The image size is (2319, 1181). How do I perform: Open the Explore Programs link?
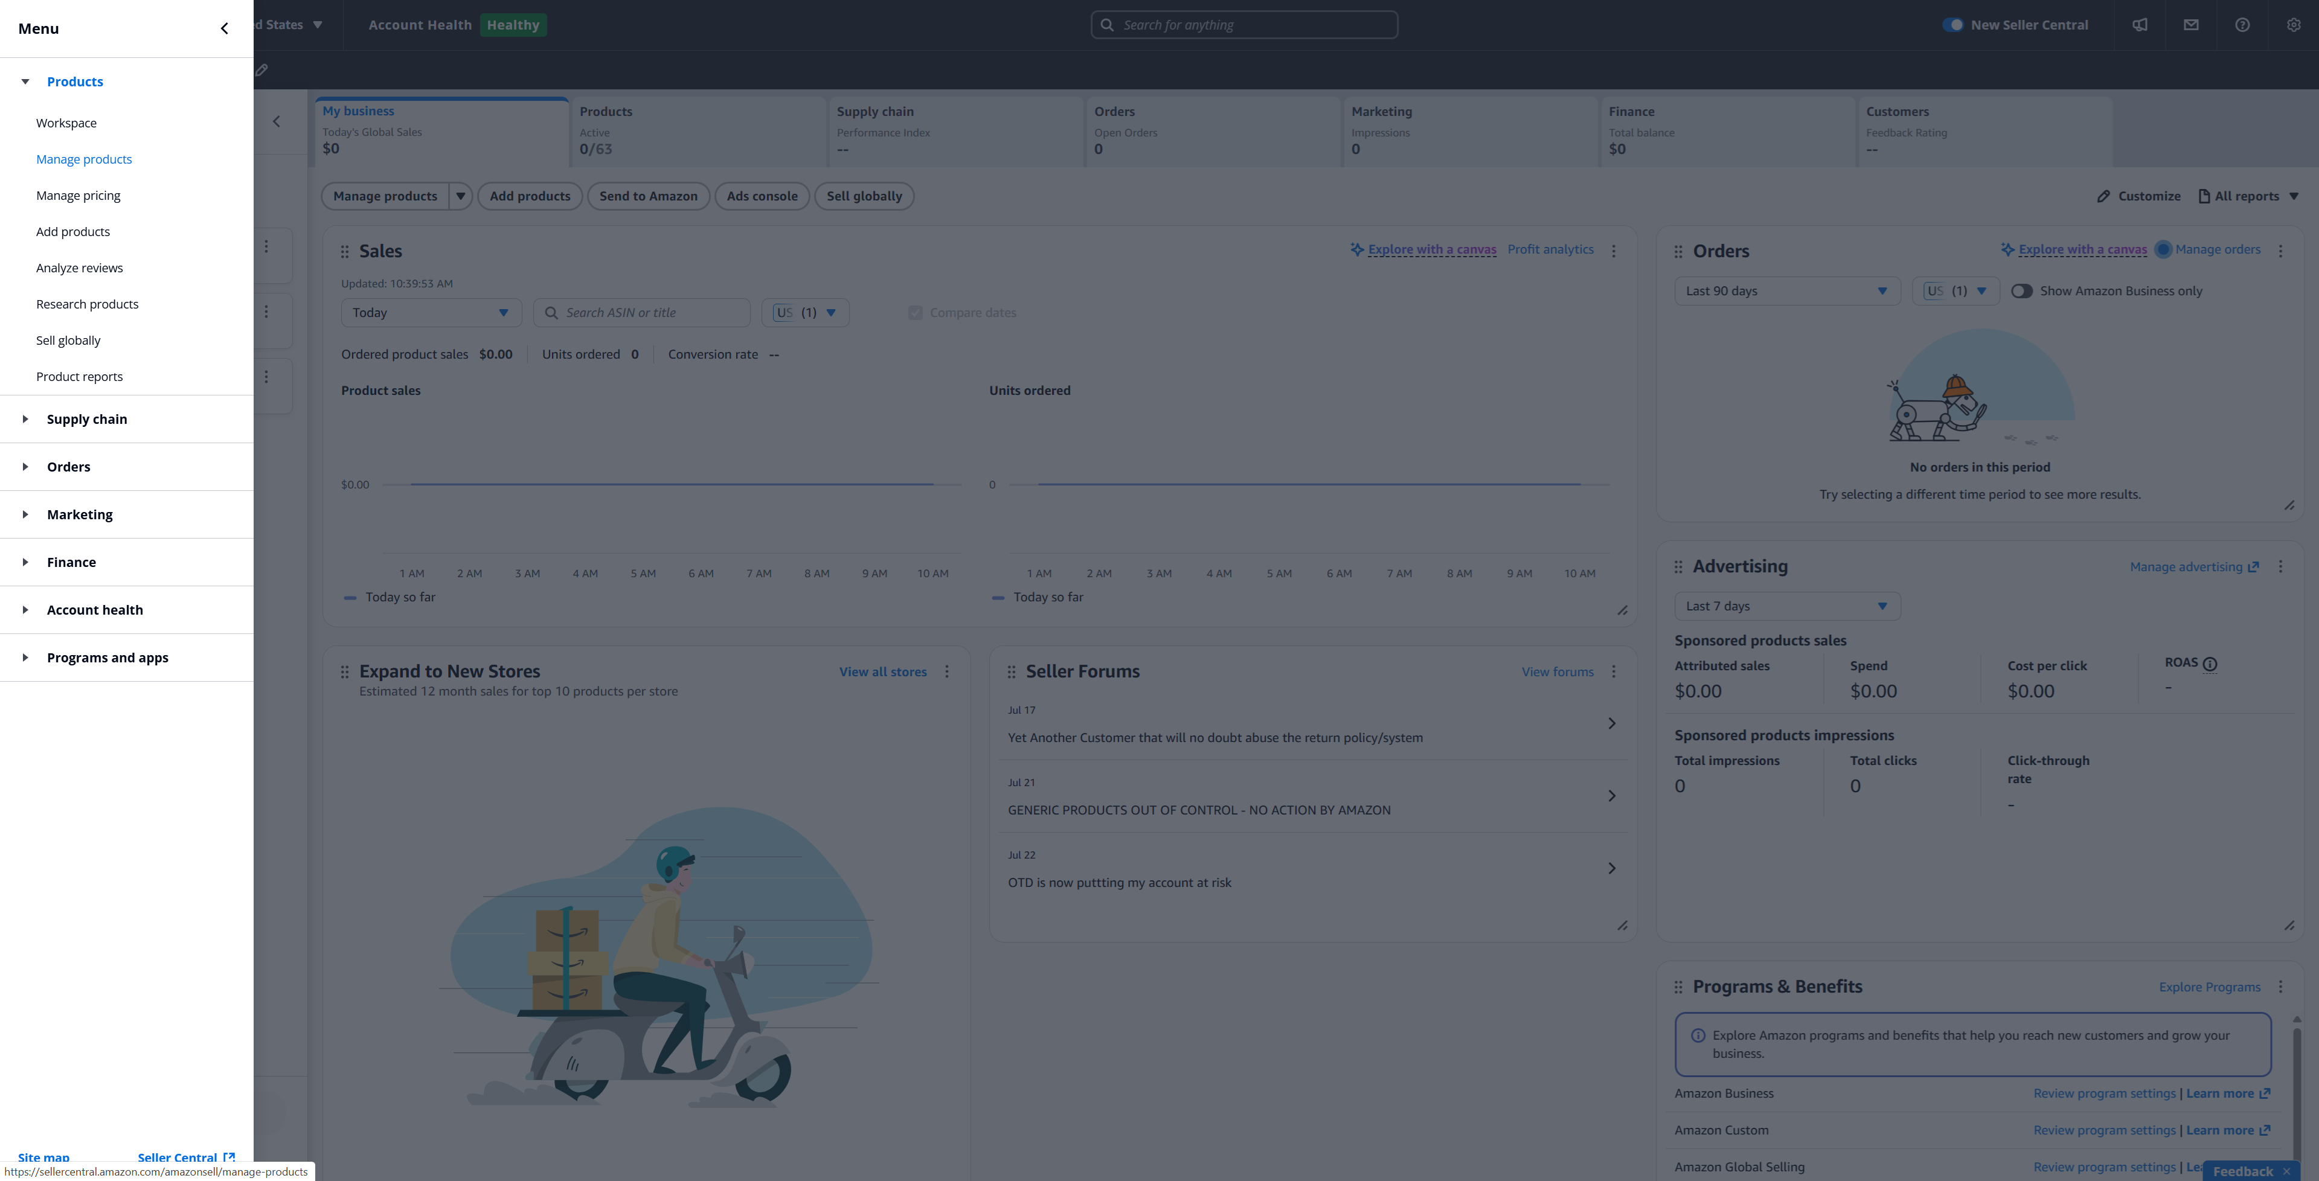(2209, 987)
